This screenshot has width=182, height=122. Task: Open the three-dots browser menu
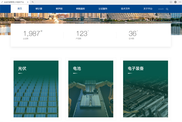point(180,2)
